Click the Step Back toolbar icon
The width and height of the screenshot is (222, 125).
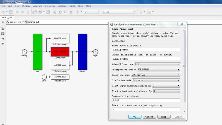[54, 12]
